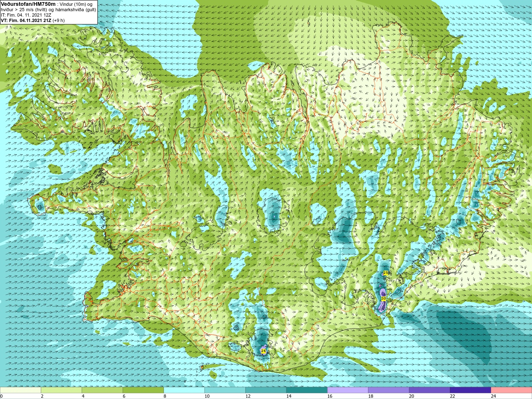Screen dimensions: 532x399
Task: Click the 8–10 m/s pale cyan legend swatch
Action: coord(184,390)
